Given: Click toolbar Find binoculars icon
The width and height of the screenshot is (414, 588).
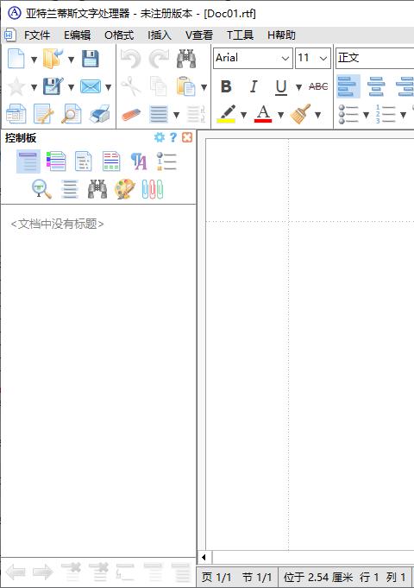Looking at the screenshot, I should coord(186,59).
